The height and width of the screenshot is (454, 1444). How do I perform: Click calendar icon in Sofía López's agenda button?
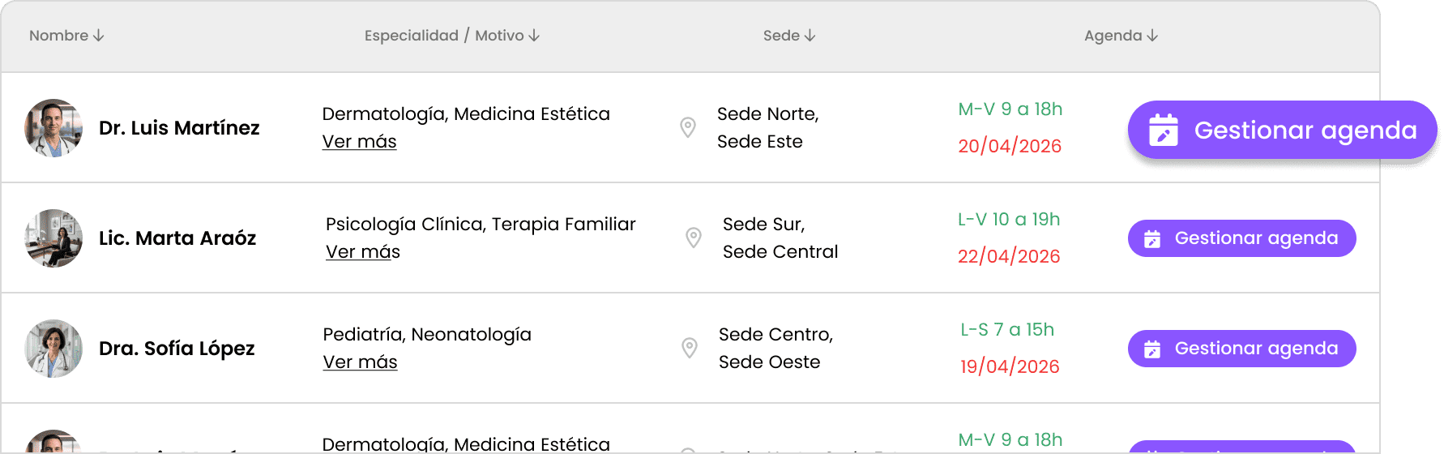pos(1152,349)
